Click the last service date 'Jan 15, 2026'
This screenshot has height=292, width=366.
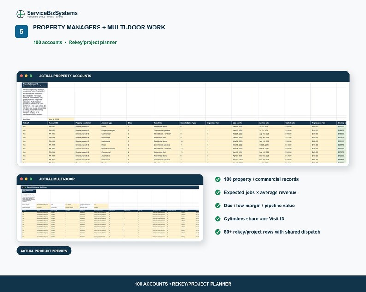245,126
